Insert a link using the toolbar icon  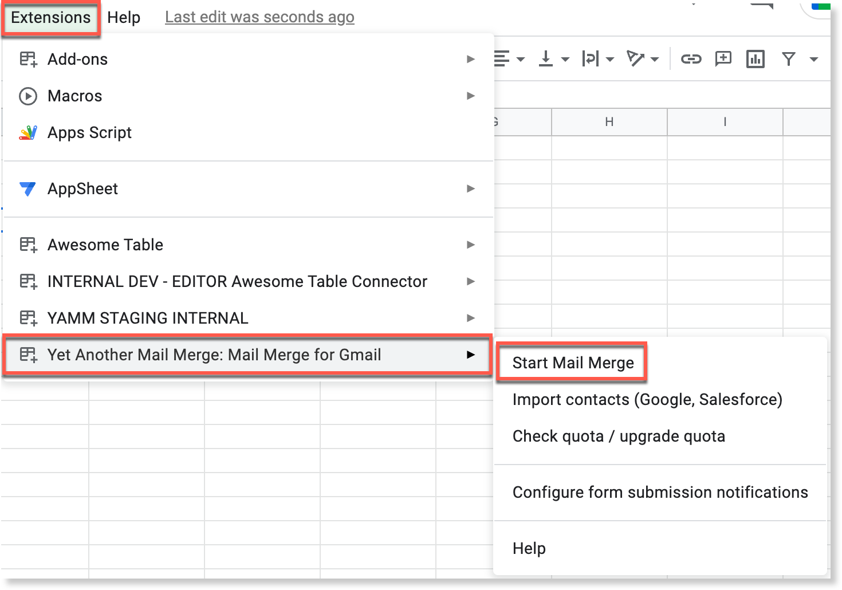point(691,58)
